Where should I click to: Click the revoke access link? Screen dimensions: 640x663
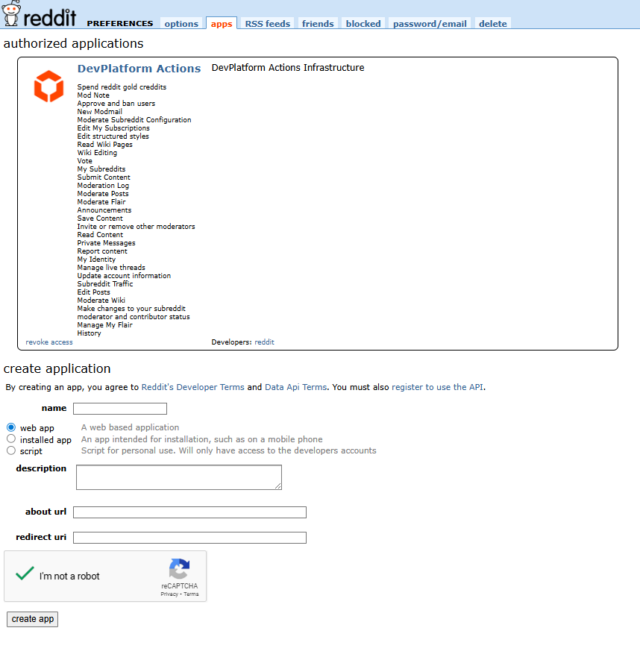[49, 342]
